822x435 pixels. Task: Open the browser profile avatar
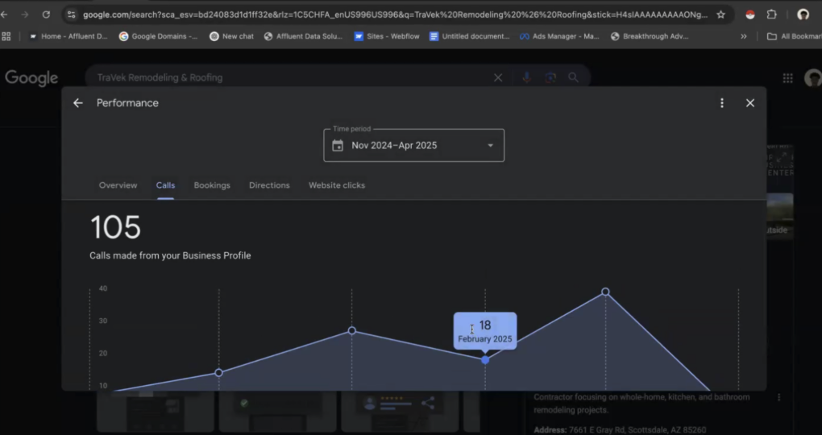point(803,14)
